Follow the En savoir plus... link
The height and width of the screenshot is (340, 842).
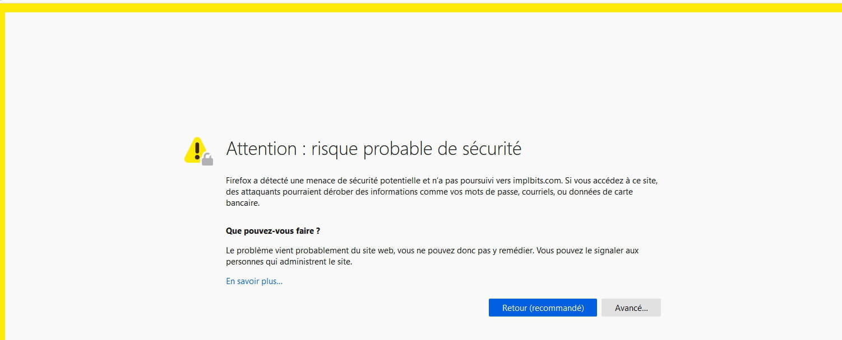[254, 281]
